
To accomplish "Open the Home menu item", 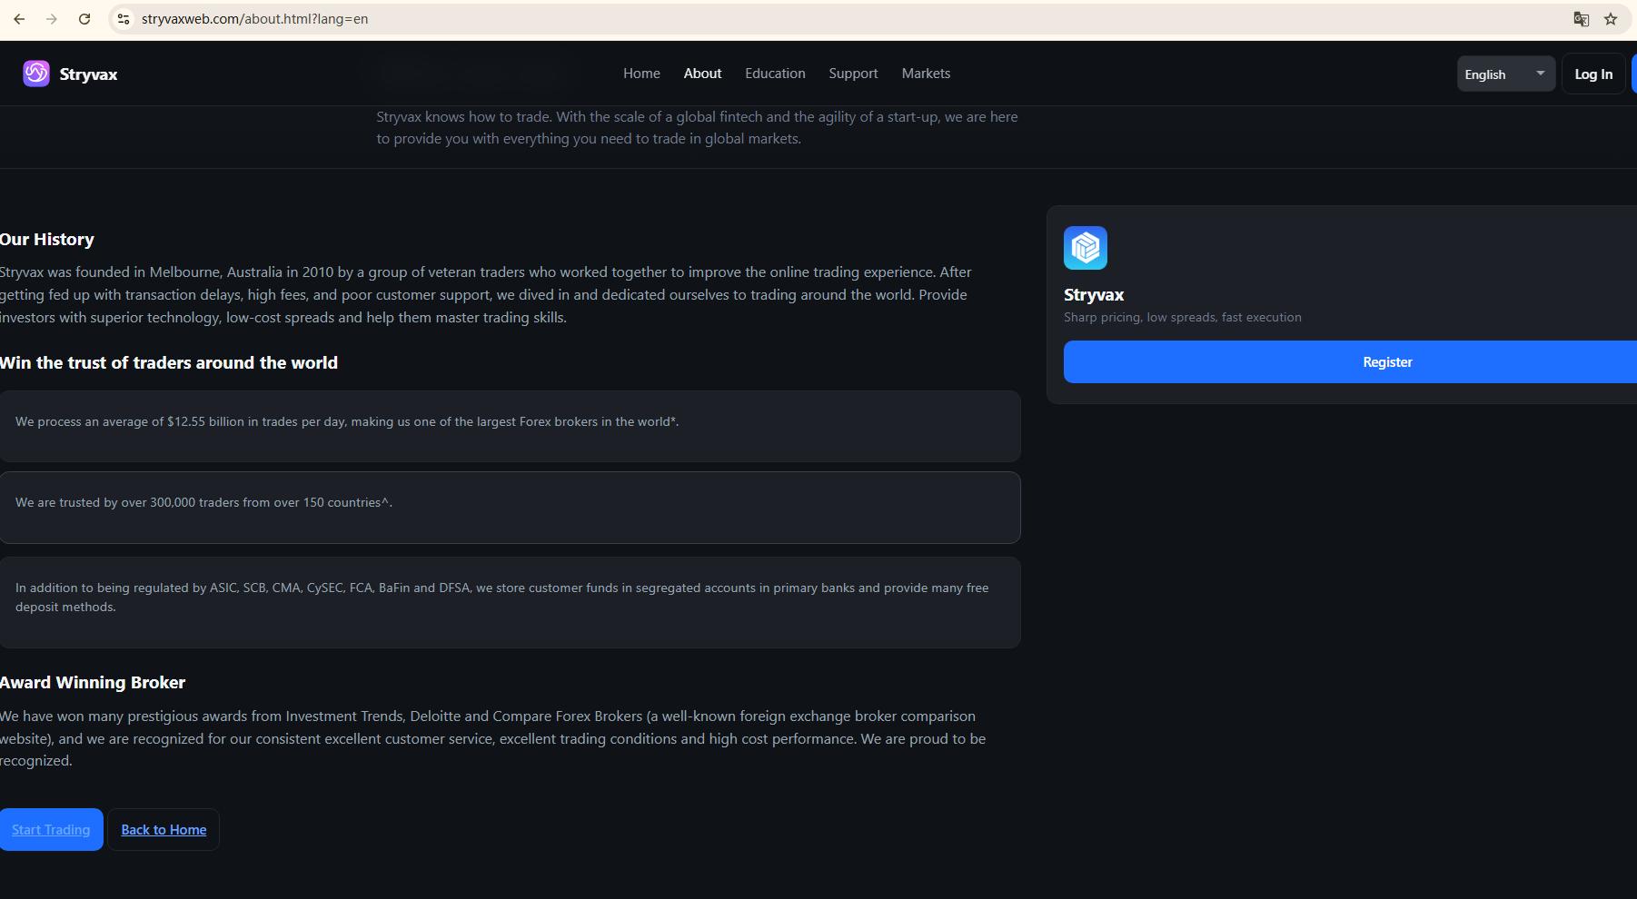I will pyautogui.click(x=641, y=74).
